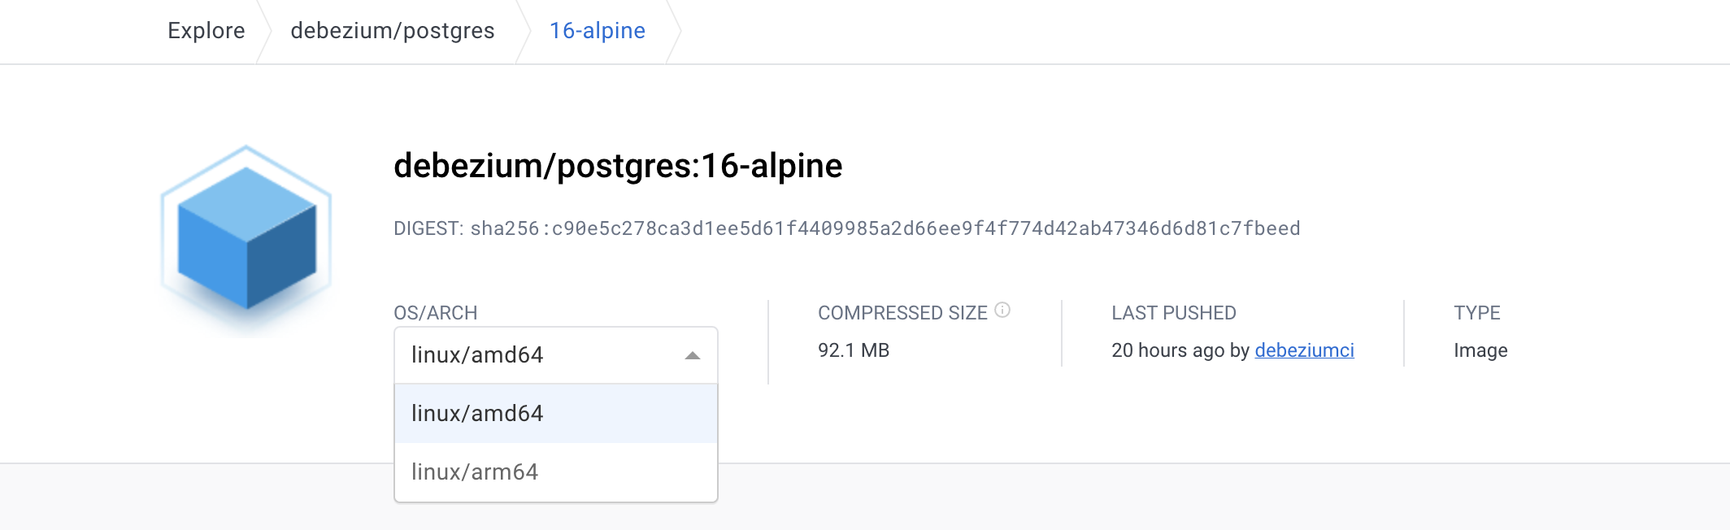Image resolution: width=1730 pixels, height=530 pixels.
Task: Open the debezium/postgres breadcrumb link
Action: tap(393, 31)
